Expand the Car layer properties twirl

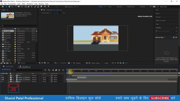(x=9, y=75)
